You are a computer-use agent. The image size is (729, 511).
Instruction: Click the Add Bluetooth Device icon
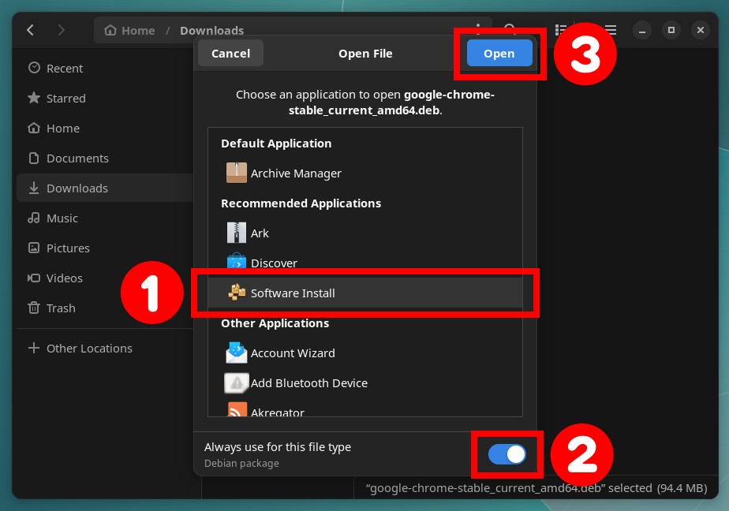pos(236,382)
